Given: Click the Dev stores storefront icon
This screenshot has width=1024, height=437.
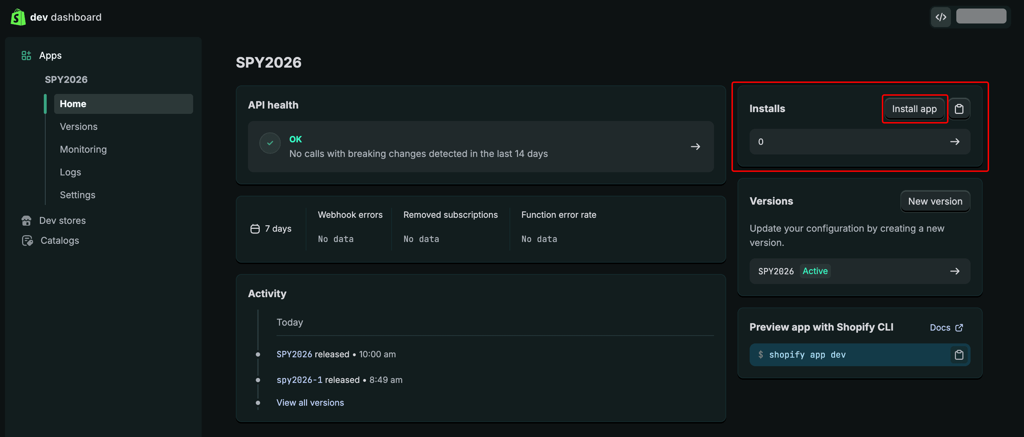Looking at the screenshot, I should [x=26, y=221].
